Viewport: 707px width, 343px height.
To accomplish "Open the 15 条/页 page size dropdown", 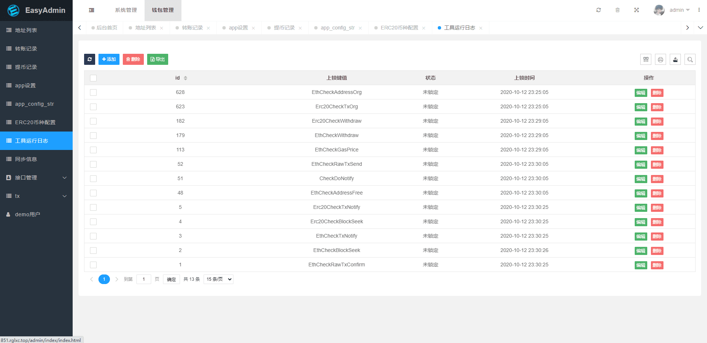I will [218, 279].
